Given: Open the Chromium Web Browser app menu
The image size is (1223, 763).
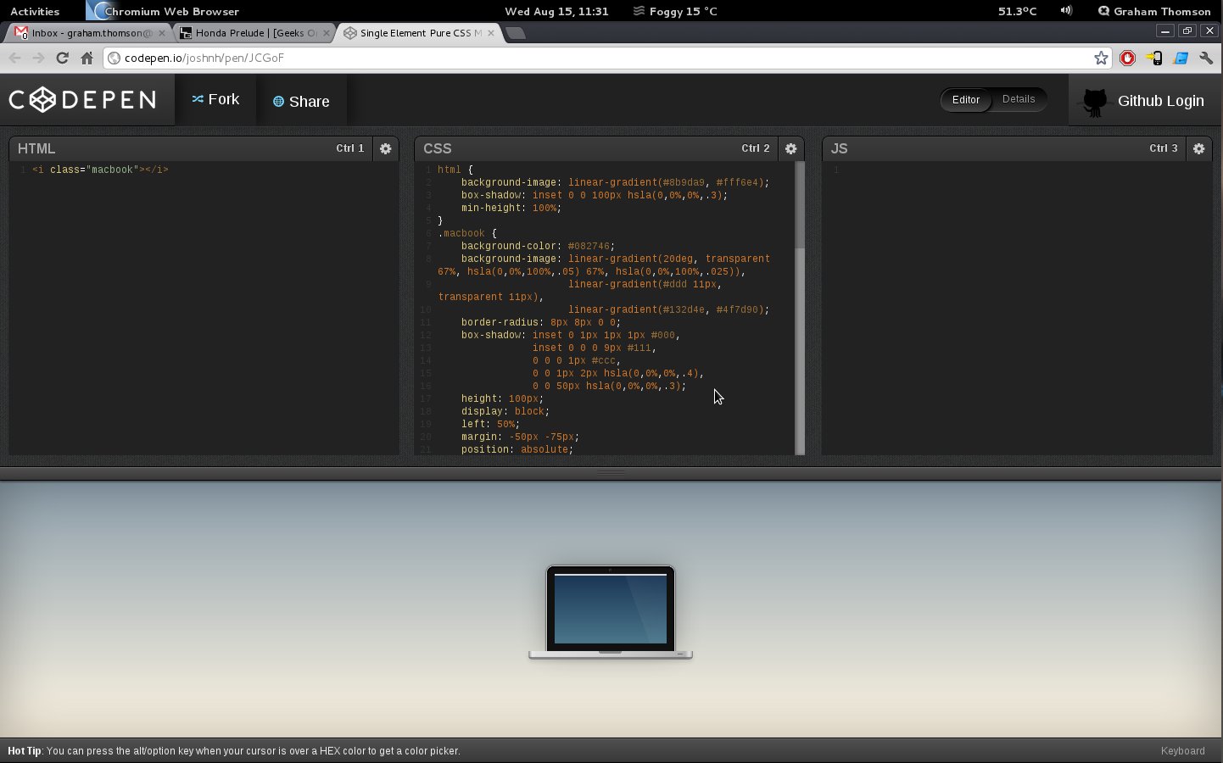Looking at the screenshot, I should pyautogui.click(x=163, y=11).
